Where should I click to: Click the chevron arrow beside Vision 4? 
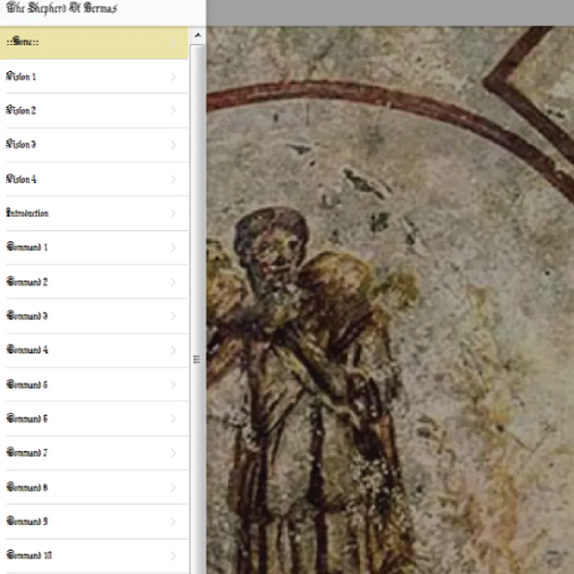tap(173, 179)
